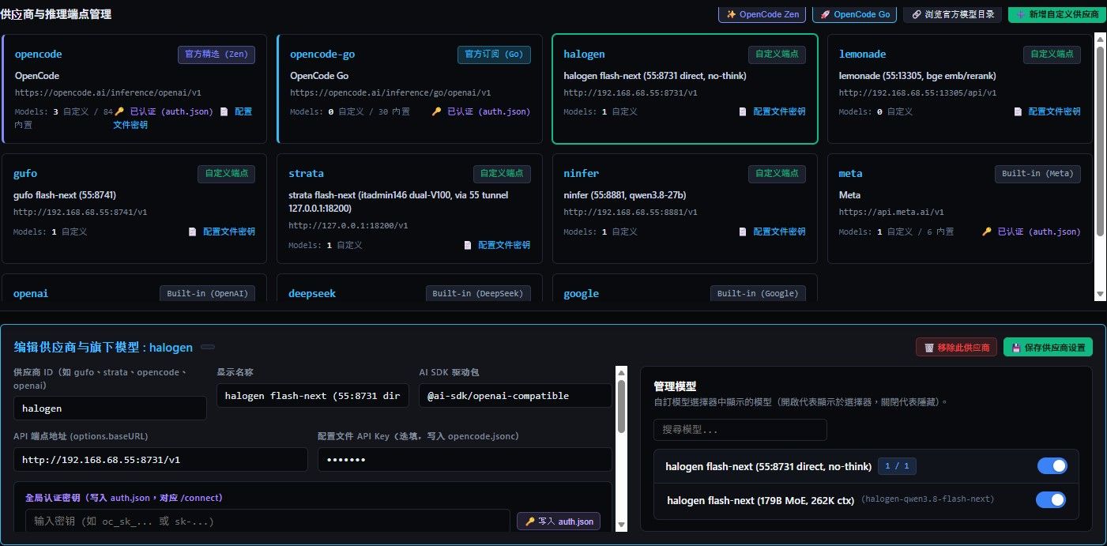This screenshot has height=546, width=1107.
Task: Click the 供应商 ID input field
Action: pos(111,409)
